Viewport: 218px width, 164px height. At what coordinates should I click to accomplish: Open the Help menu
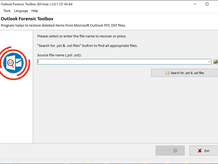tap(35, 11)
